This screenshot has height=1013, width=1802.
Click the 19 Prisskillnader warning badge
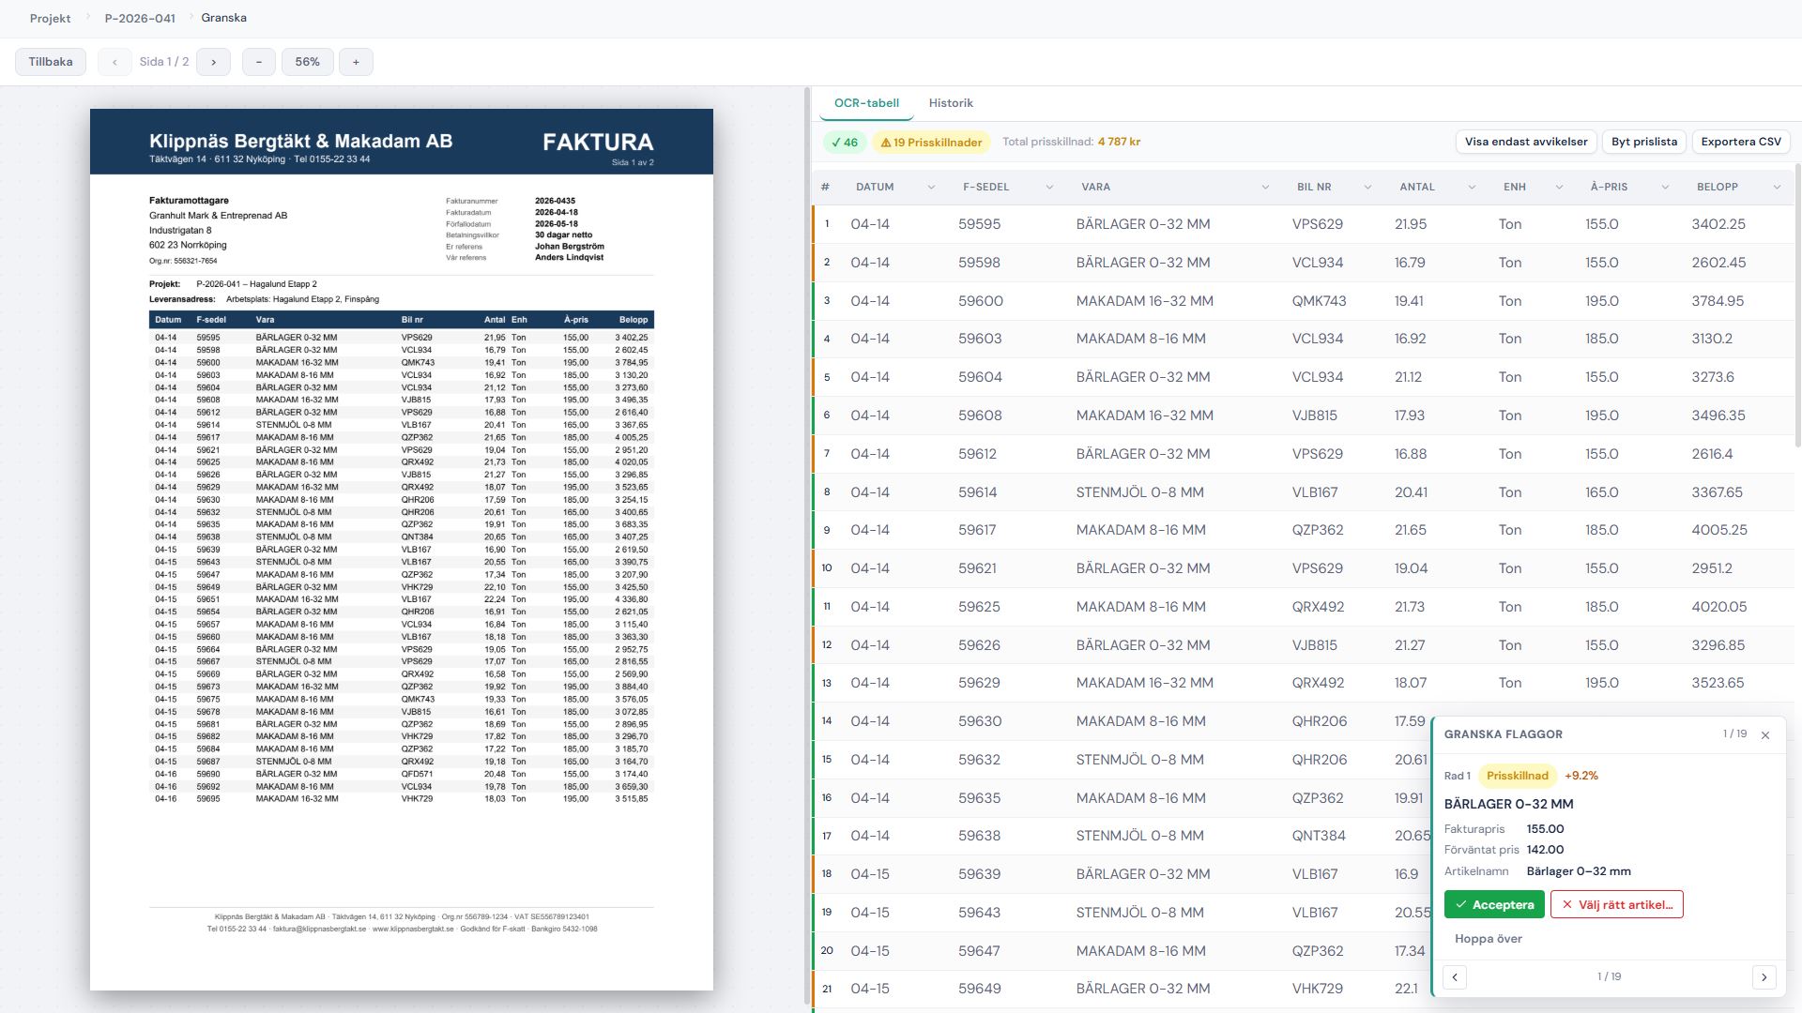point(931,143)
